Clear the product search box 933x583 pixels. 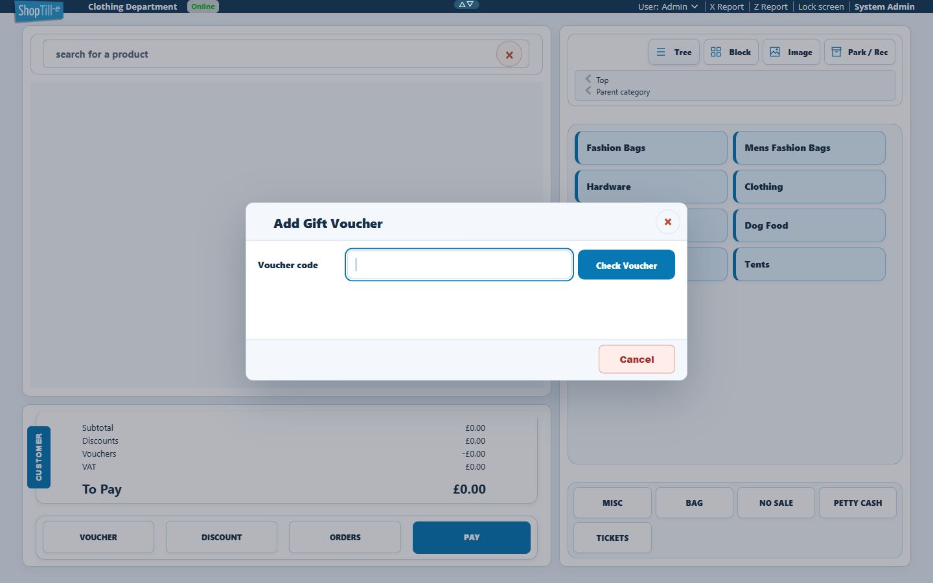(x=509, y=54)
